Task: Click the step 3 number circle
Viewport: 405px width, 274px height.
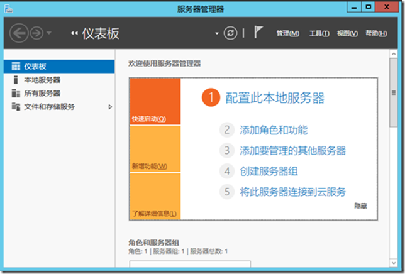Action: pyautogui.click(x=227, y=150)
